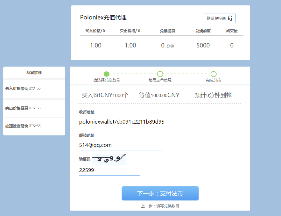Select the first step circle 请选择兑换数量
281x216 pixels.
coord(107,74)
